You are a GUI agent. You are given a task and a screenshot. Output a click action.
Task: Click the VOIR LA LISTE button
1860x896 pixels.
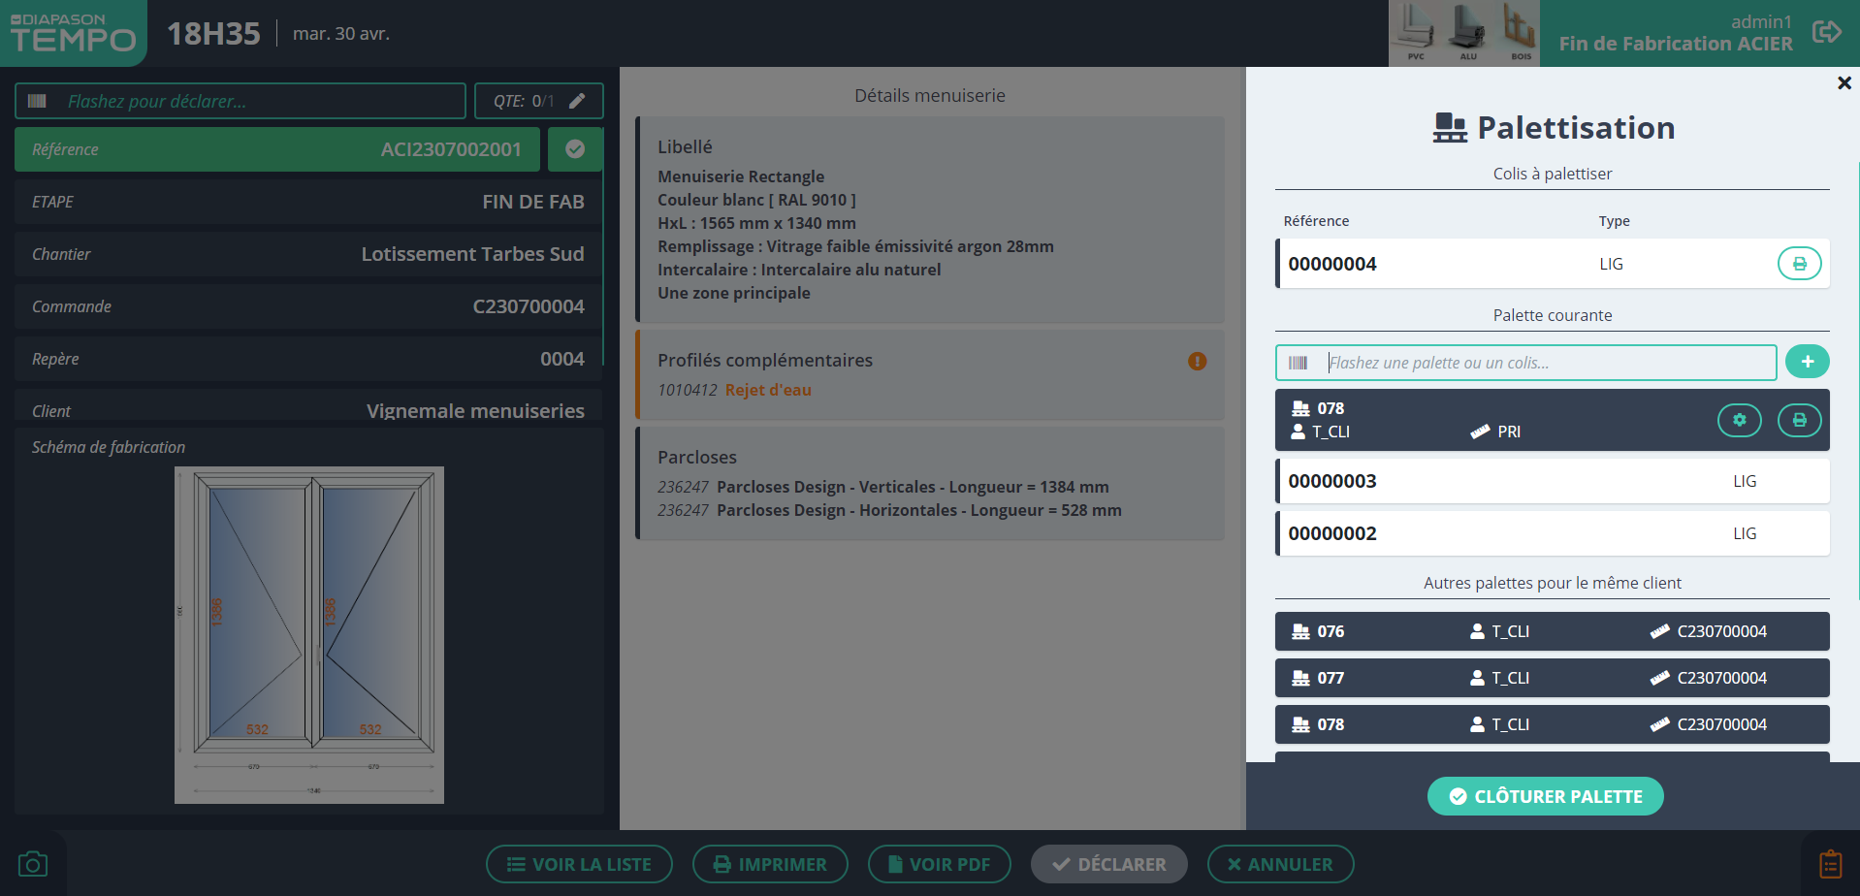tap(579, 864)
